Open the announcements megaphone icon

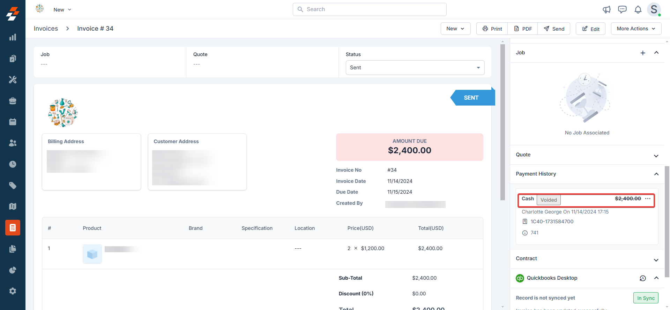(x=606, y=9)
